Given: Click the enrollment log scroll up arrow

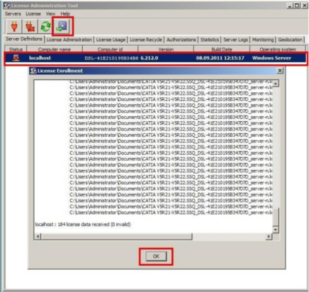Looking at the screenshot, I should [x=275, y=84].
